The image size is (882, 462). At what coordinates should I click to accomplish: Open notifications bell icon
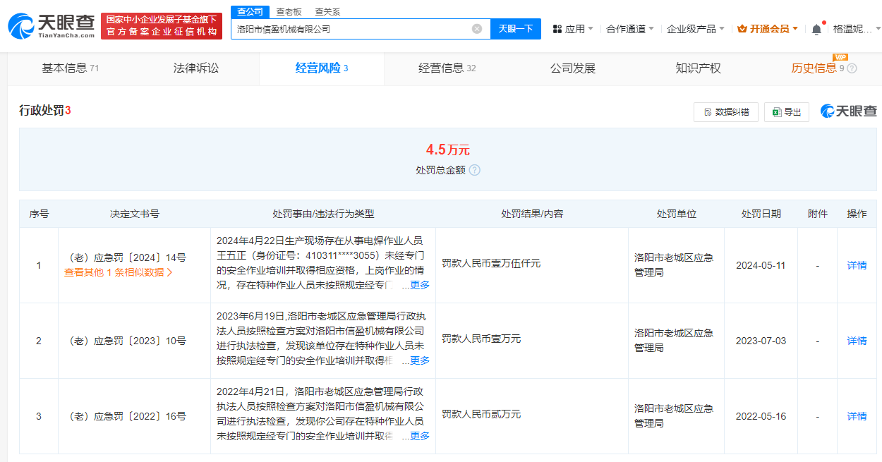point(816,29)
